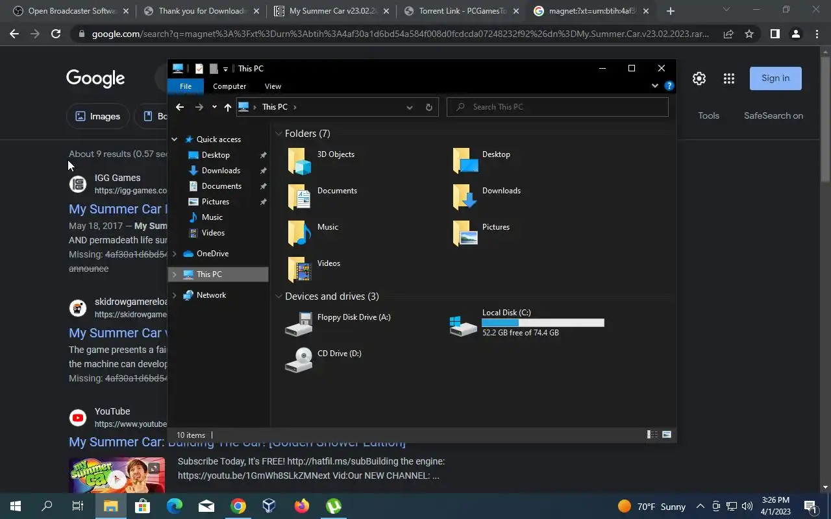Collapse the Folders (7) group
This screenshot has height=519, width=831.
pyautogui.click(x=279, y=134)
